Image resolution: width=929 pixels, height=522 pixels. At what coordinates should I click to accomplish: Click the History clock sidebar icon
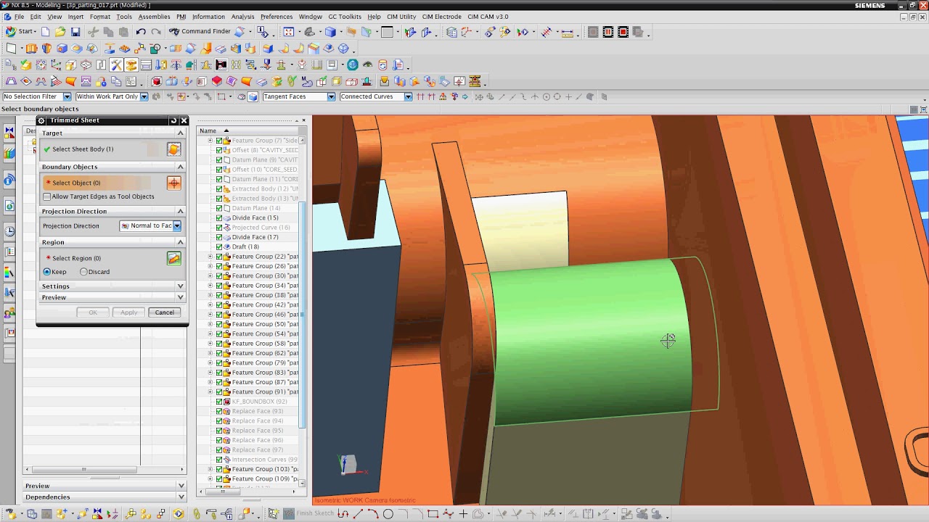pos(9,231)
